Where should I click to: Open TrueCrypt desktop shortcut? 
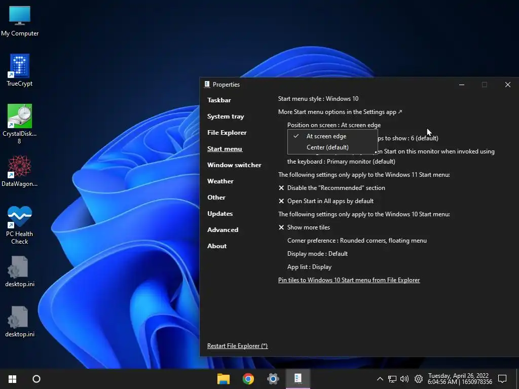coord(20,70)
